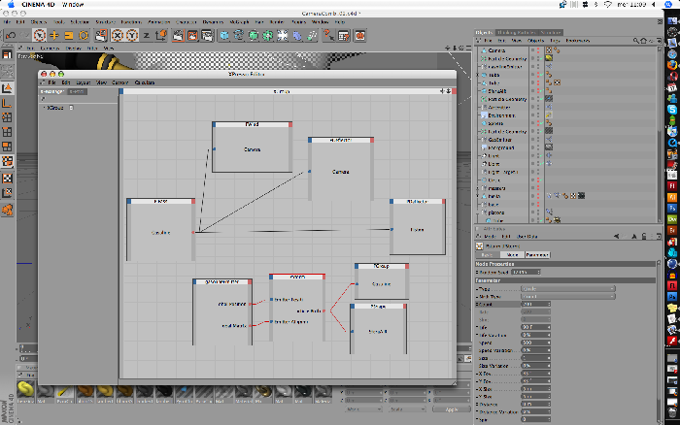
Task: Click the first yellow material thumbnail
Action: click(x=25, y=389)
